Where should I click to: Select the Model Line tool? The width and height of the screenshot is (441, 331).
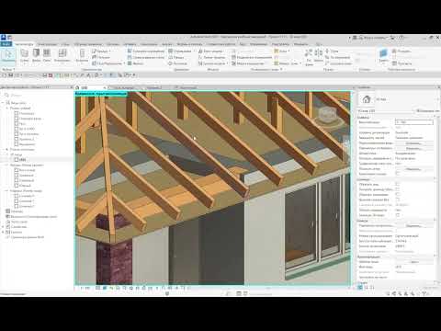[211, 57]
